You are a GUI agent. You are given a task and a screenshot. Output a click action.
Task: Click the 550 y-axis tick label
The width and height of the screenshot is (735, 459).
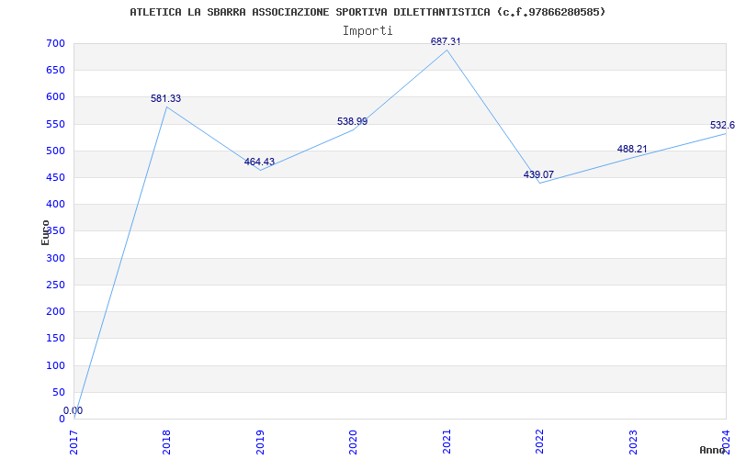(55, 124)
